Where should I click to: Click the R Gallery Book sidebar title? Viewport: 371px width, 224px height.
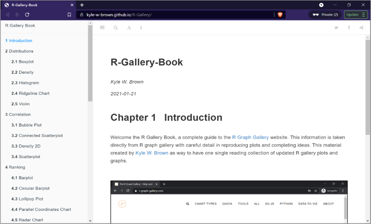tap(20, 25)
